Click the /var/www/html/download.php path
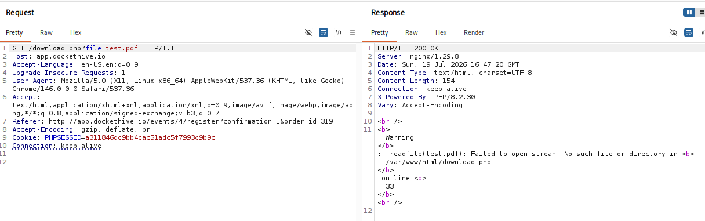Screen dimensions: 705x221 438,162
